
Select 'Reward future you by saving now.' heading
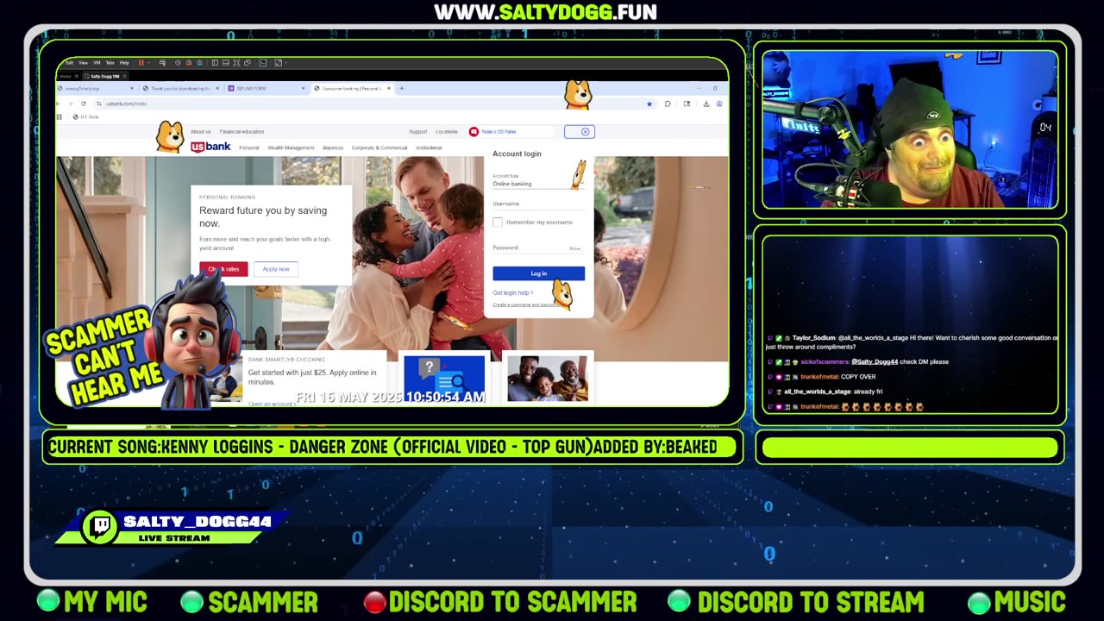click(263, 216)
